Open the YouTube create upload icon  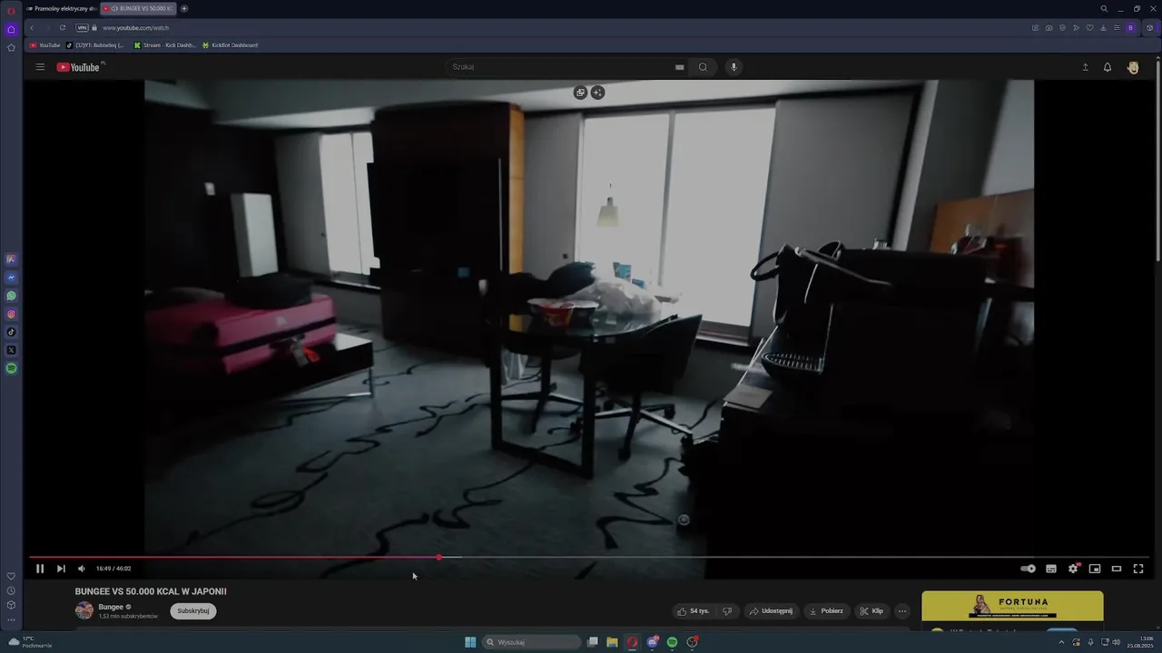pos(1085,67)
